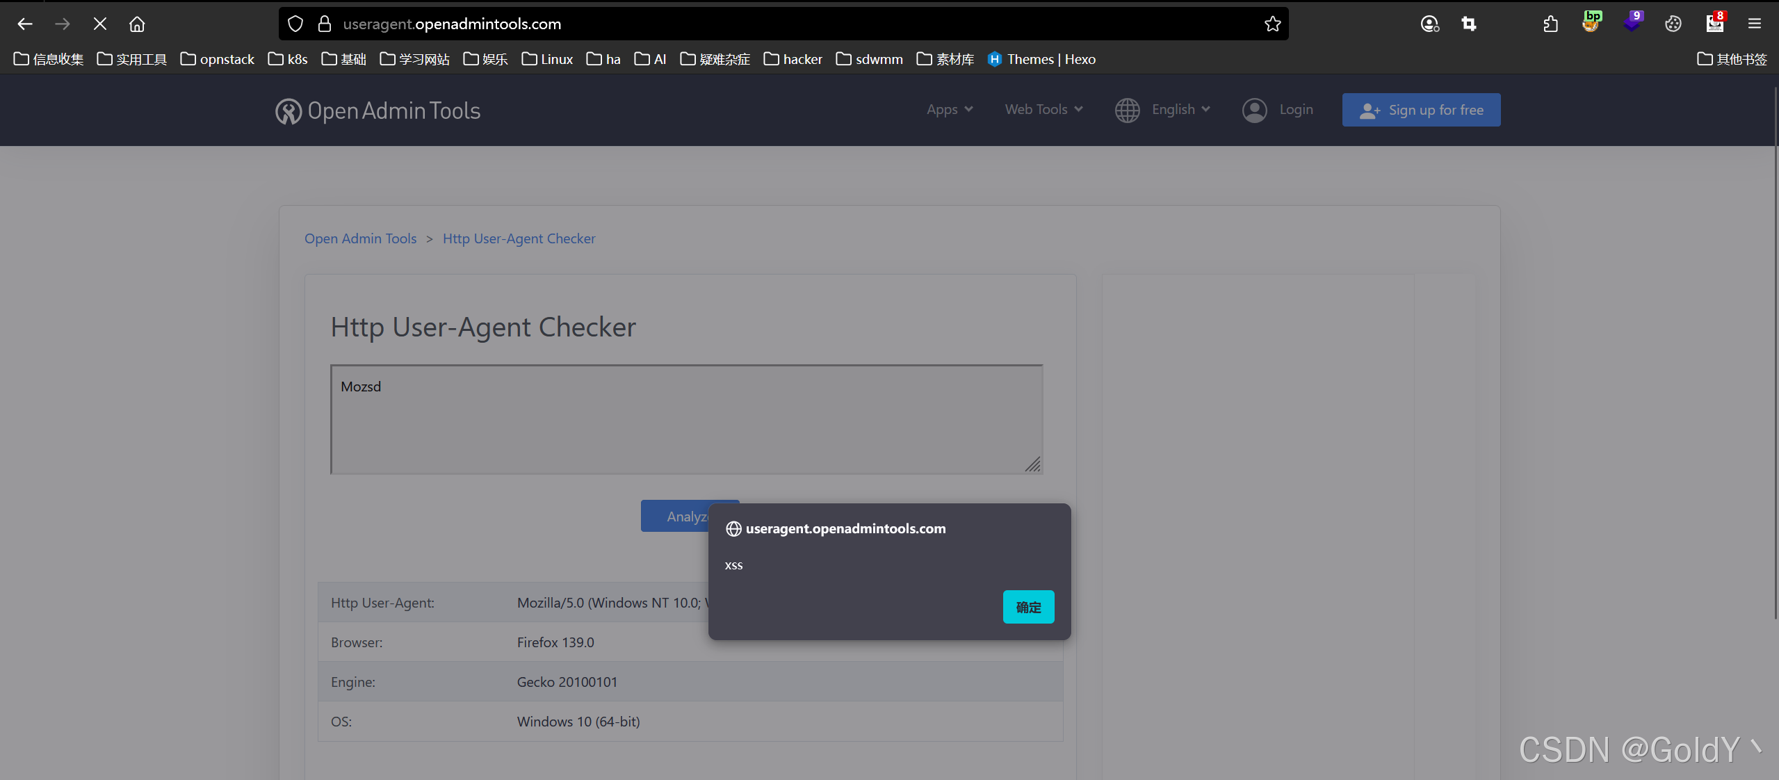Open the Linux bookmarks folder
Image resolution: width=1779 pixels, height=780 pixels.
coord(547,59)
